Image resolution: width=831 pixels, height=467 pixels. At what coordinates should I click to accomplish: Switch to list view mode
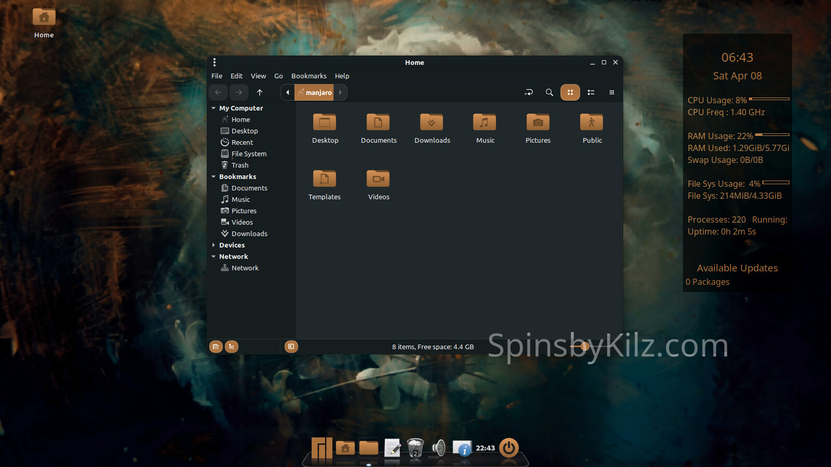(591, 92)
